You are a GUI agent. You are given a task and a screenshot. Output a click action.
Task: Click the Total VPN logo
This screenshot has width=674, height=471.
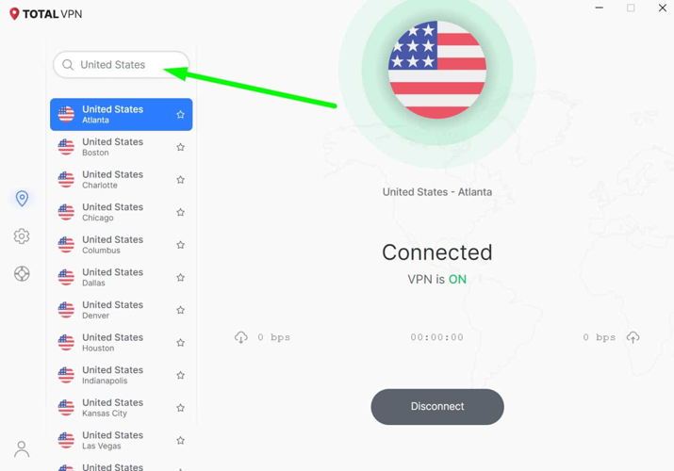tap(45, 14)
